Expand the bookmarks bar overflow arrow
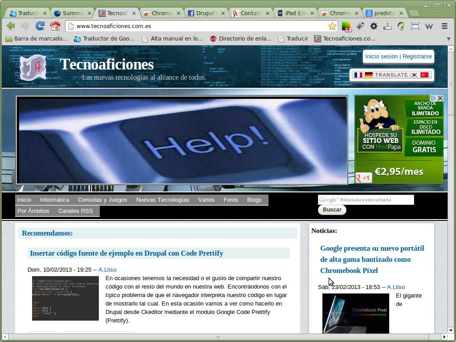Image resolution: width=456 pixels, height=342 pixels. [x=448, y=39]
